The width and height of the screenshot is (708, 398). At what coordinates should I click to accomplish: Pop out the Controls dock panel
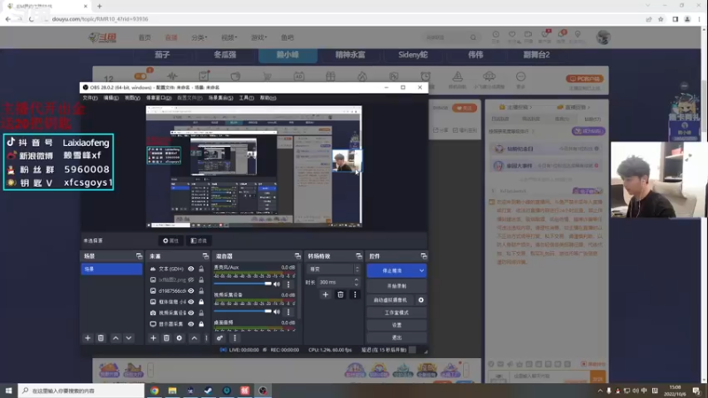(424, 256)
